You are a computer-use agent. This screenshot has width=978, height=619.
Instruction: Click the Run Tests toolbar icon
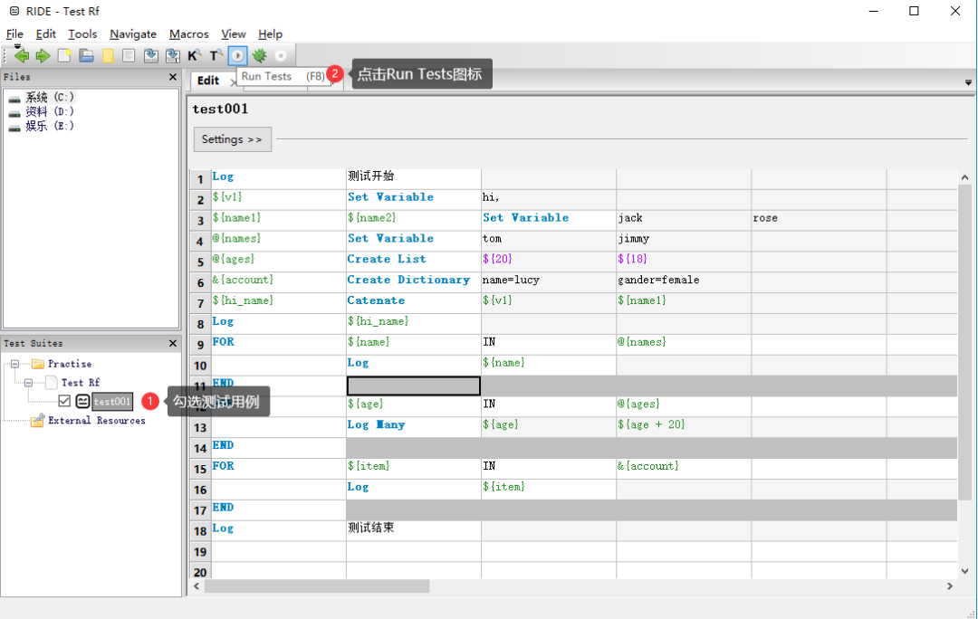click(x=237, y=55)
